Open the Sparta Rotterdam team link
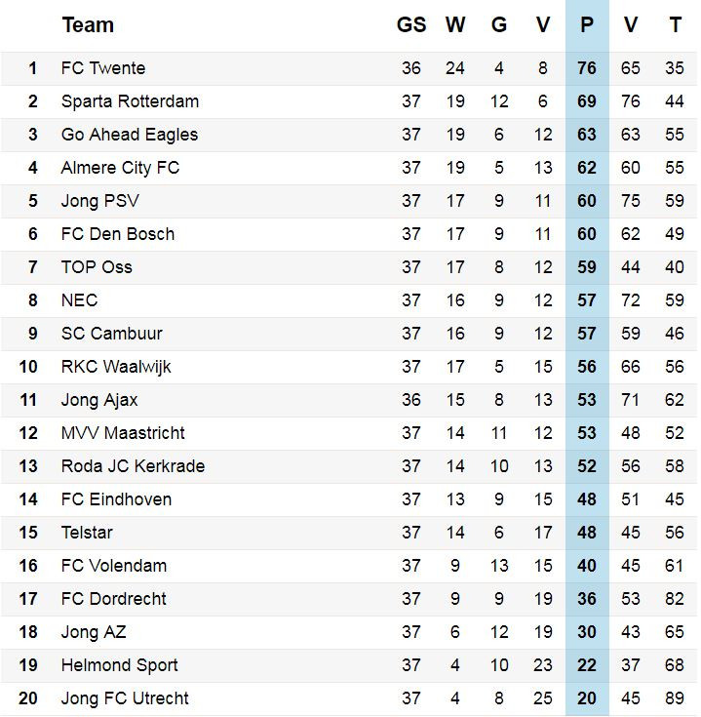The image size is (701, 717). (130, 101)
